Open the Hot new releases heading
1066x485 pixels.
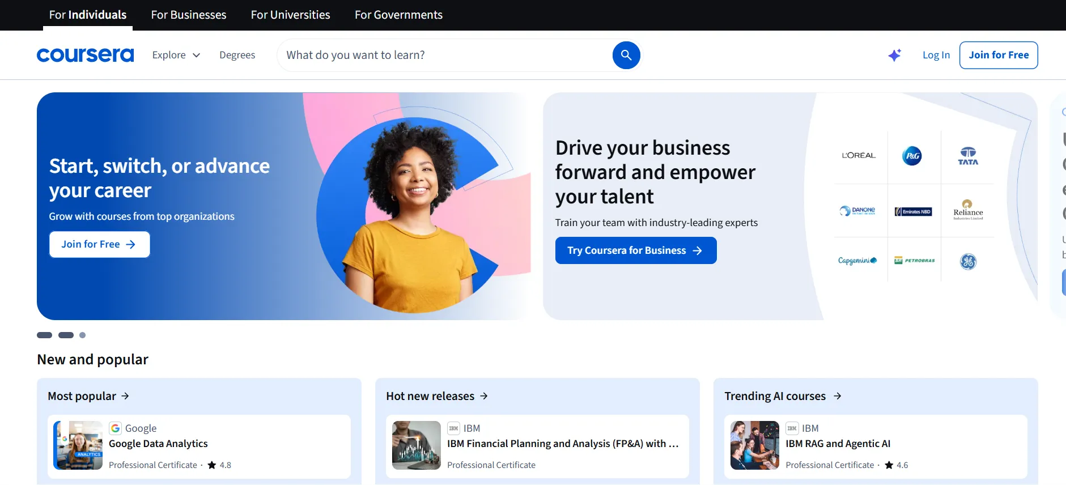tap(430, 396)
